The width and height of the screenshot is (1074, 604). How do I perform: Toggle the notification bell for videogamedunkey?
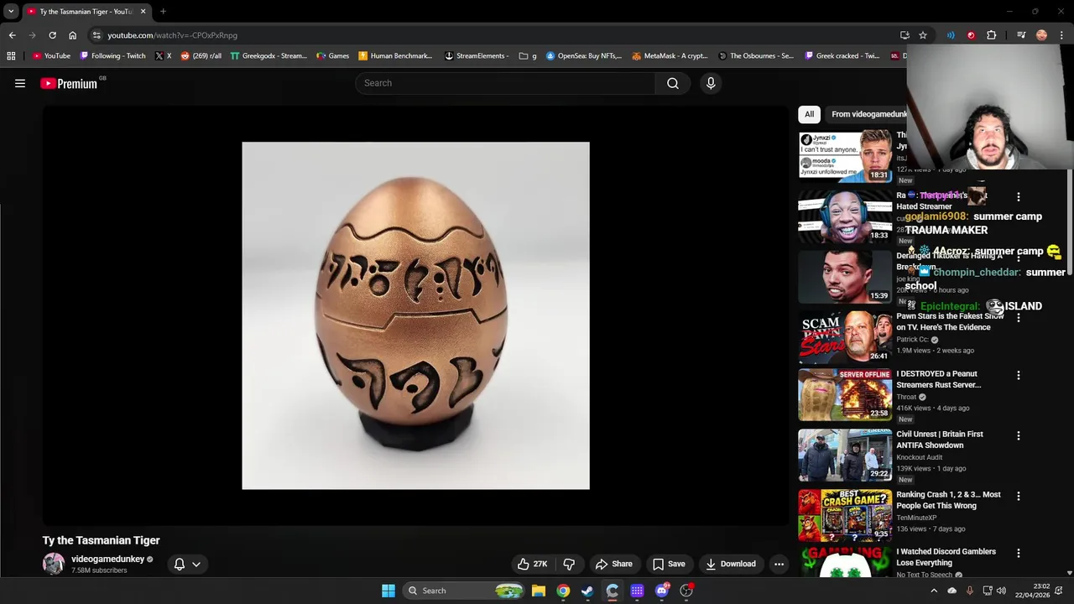click(187, 564)
